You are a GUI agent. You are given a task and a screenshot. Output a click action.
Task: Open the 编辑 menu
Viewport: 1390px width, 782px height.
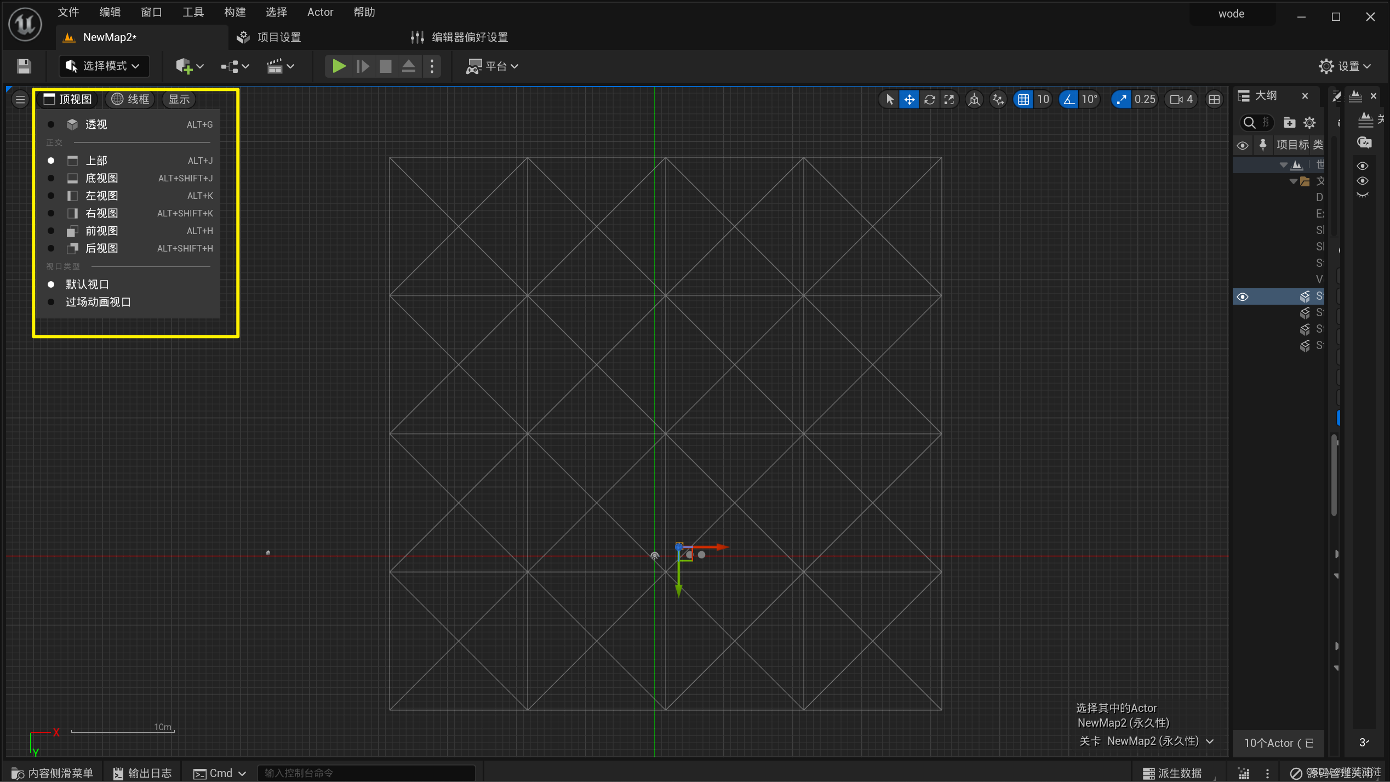(x=110, y=12)
